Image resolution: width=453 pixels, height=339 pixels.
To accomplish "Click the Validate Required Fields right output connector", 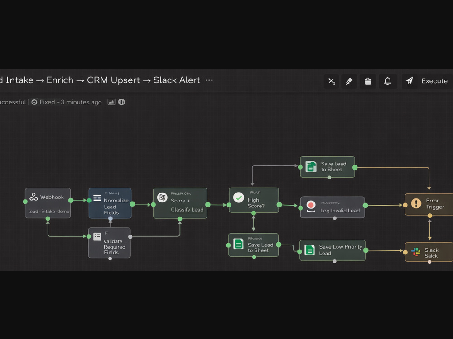I will 130,237.
